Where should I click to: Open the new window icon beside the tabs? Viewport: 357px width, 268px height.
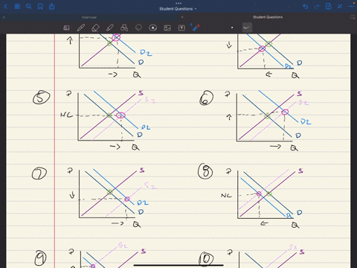pyautogui.click(x=353, y=17)
